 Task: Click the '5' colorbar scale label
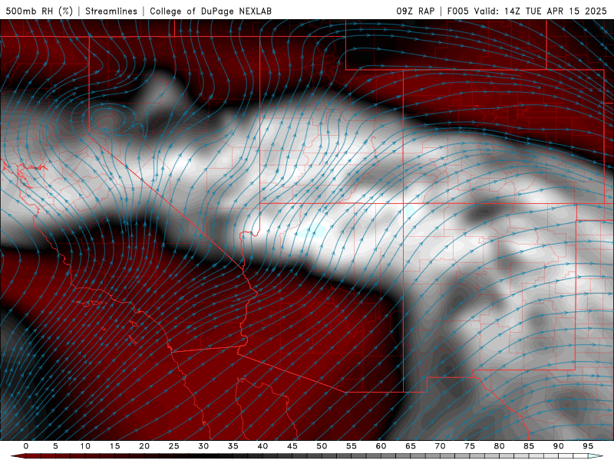pyautogui.click(x=55, y=446)
